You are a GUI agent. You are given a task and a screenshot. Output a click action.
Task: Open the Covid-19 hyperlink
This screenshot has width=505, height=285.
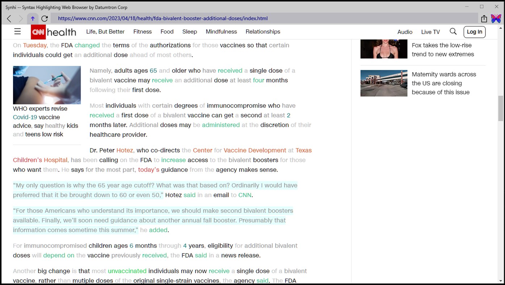25,117
